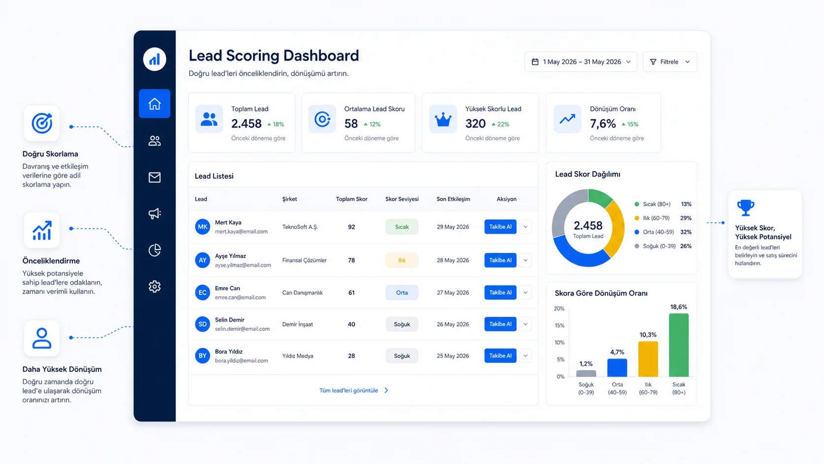
Task: Expand action chevron in Ayşe Yılmaz row
Action: (525, 260)
